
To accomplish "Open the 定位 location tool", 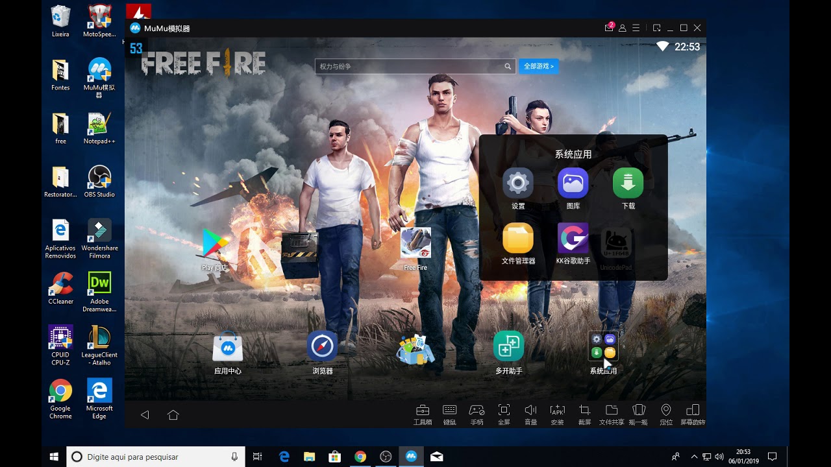I will (x=666, y=414).
